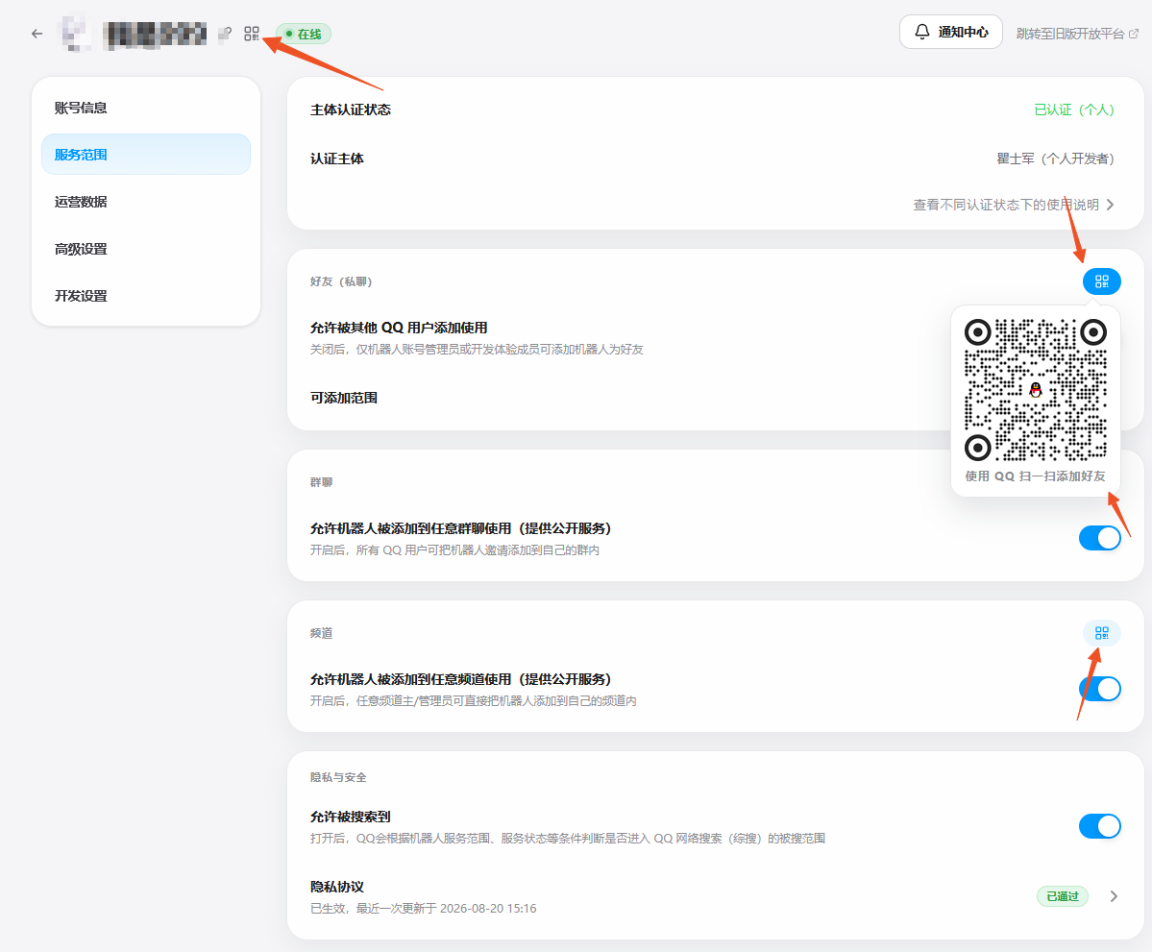This screenshot has height=952, width=1152.
Task: Click 隐私协议 title text
Action: tap(337, 887)
